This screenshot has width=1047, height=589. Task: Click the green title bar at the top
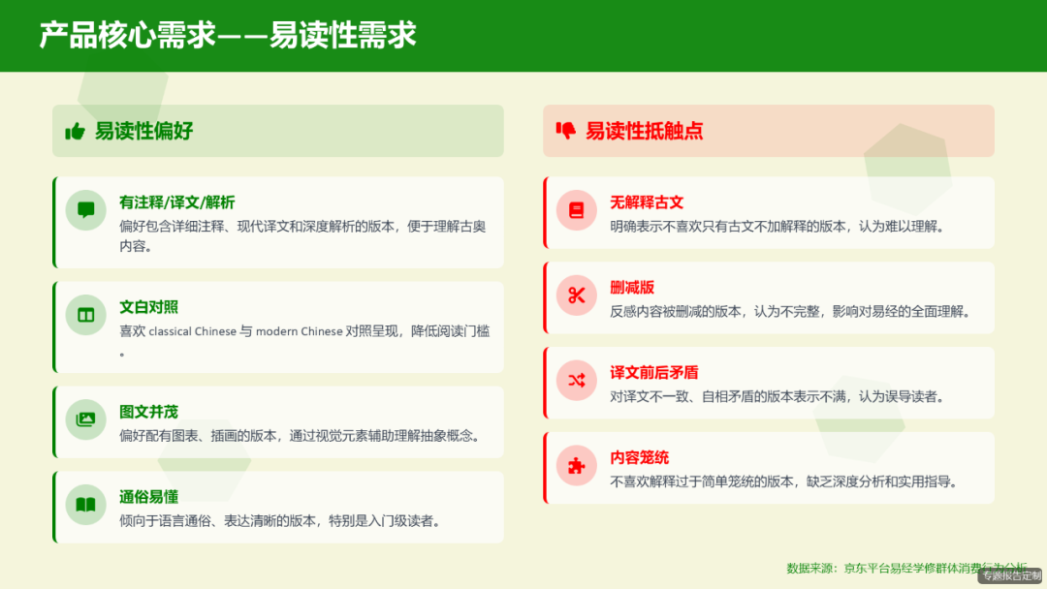523,36
